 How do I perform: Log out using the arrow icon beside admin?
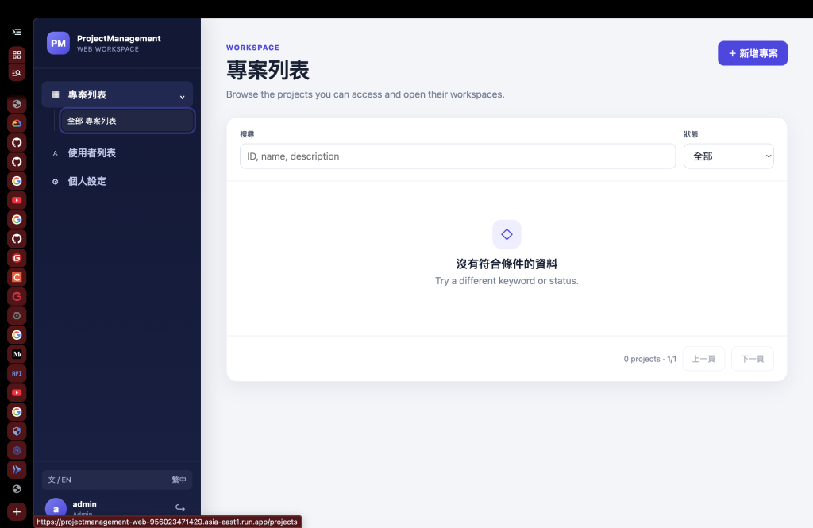click(180, 508)
